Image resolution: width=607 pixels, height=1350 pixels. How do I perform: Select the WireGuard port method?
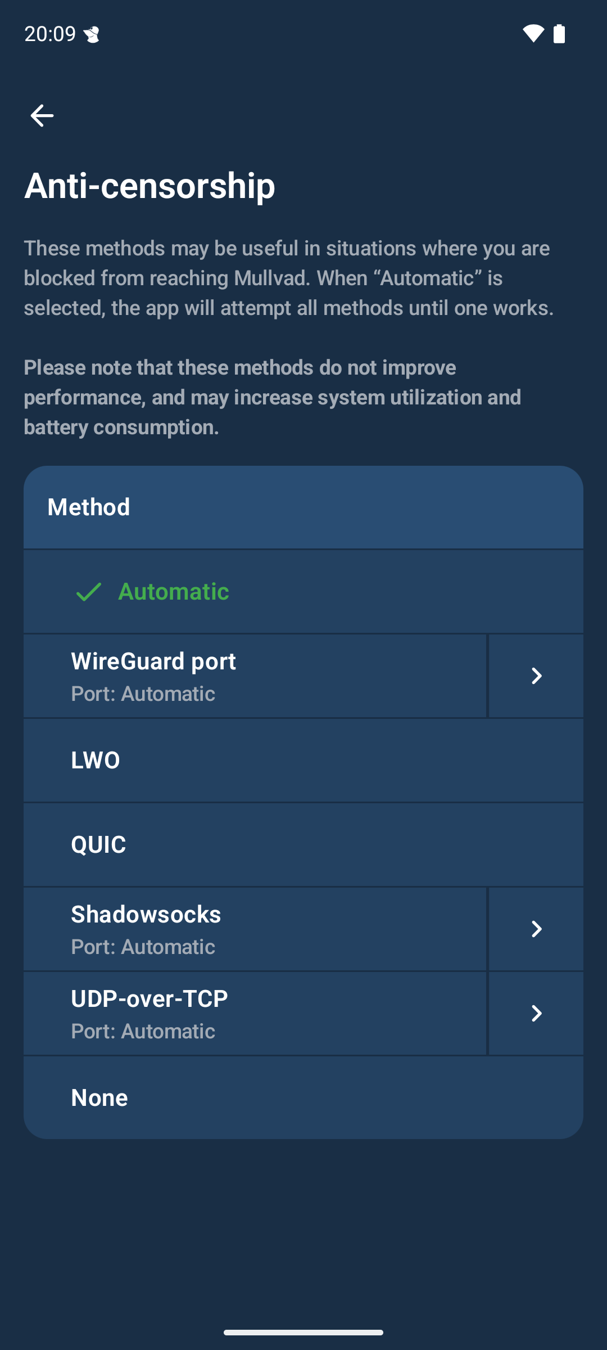[x=253, y=676]
